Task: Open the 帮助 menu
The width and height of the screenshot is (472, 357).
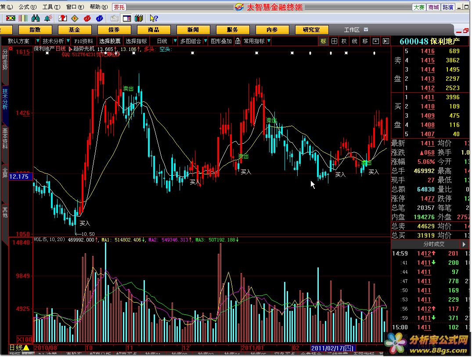Action: coord(99,7)
